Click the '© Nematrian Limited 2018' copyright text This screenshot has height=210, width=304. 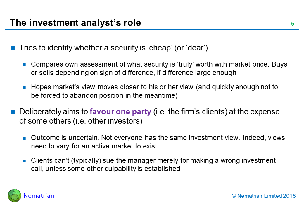pos(263,196)
